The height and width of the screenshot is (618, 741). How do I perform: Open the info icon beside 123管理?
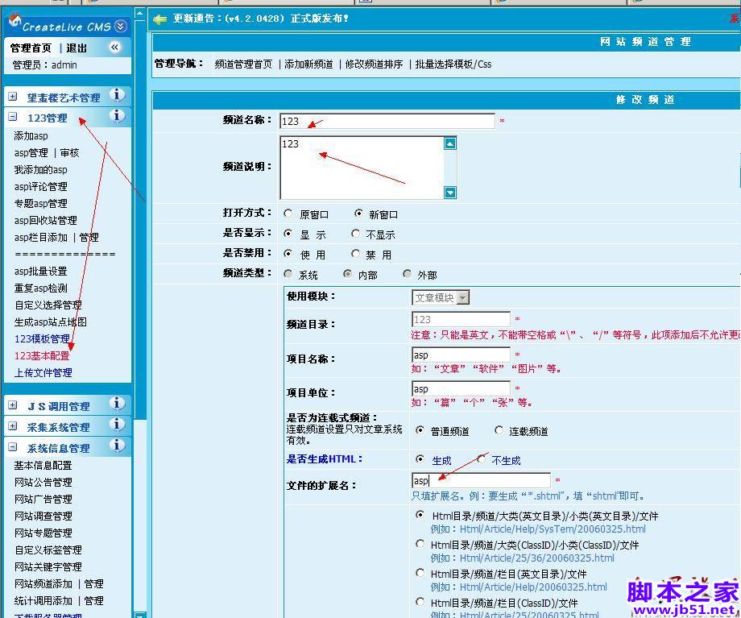click(116, 117)
